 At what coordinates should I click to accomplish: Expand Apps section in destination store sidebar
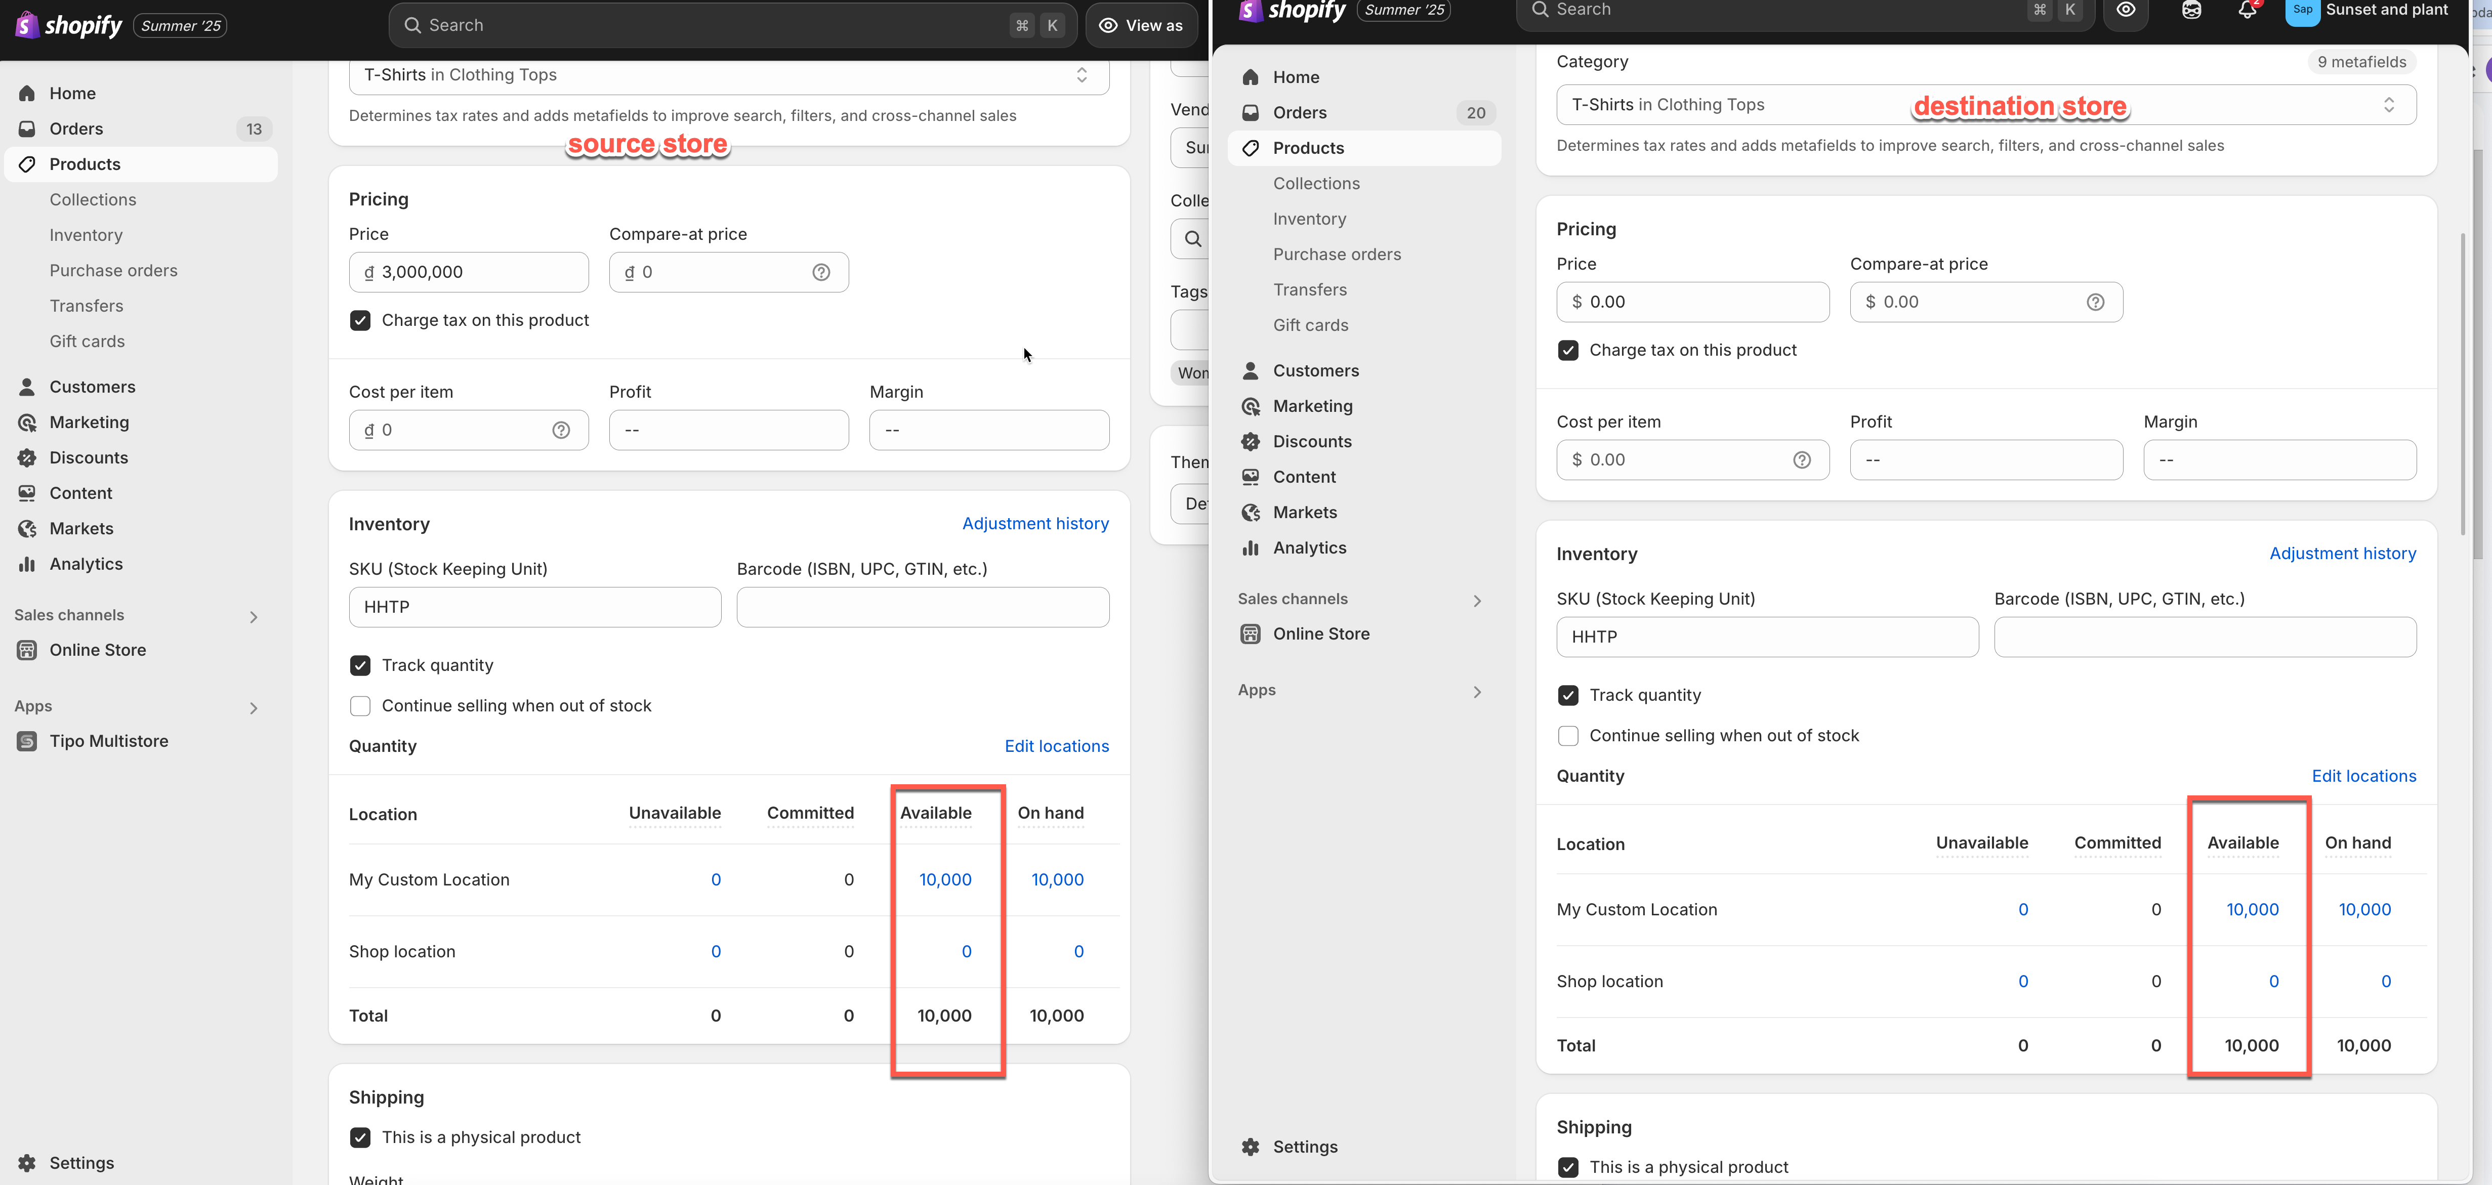[1476, 692]
